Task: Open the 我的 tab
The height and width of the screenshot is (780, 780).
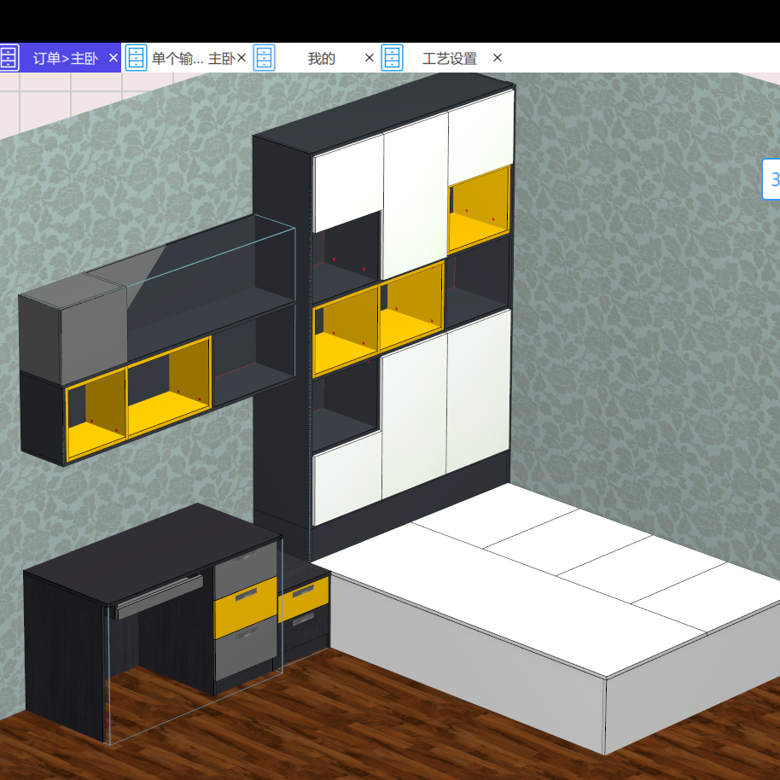Action: pos(321,58)
